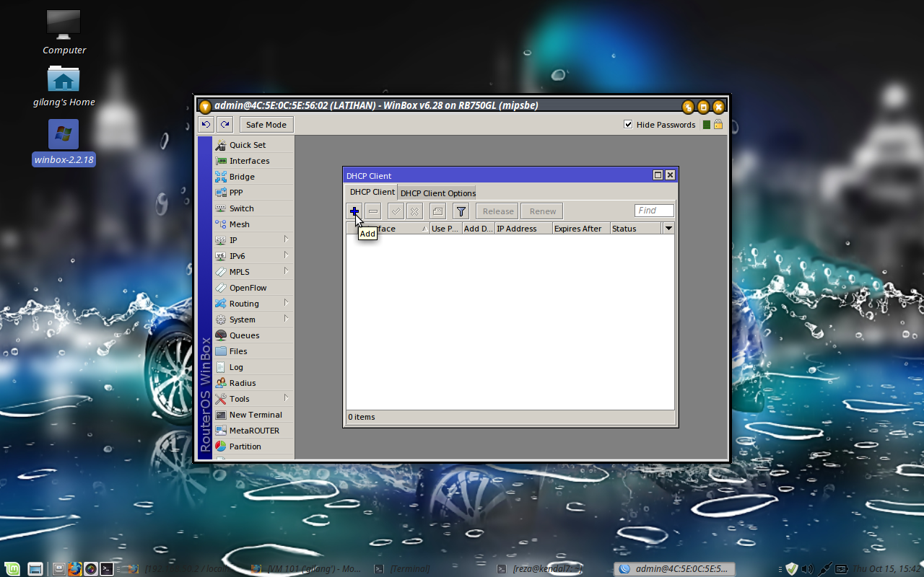Open the terminal launcher in panel
This screenshot has height=577, width=924.
pos(106,568)
